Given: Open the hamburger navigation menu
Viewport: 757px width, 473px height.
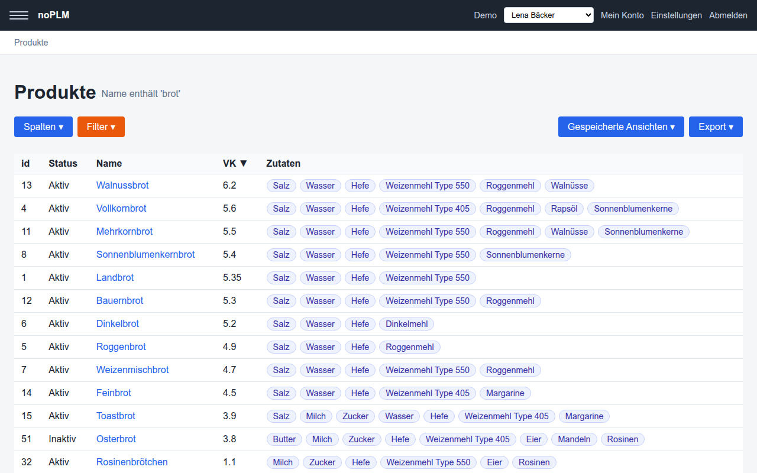Looking at the screenshot, I should pos(19,15).
